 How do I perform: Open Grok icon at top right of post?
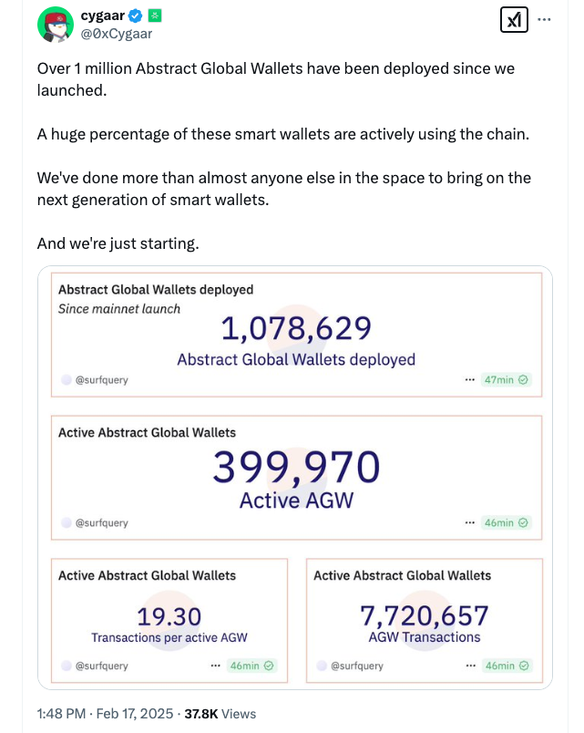pos(514,19)
